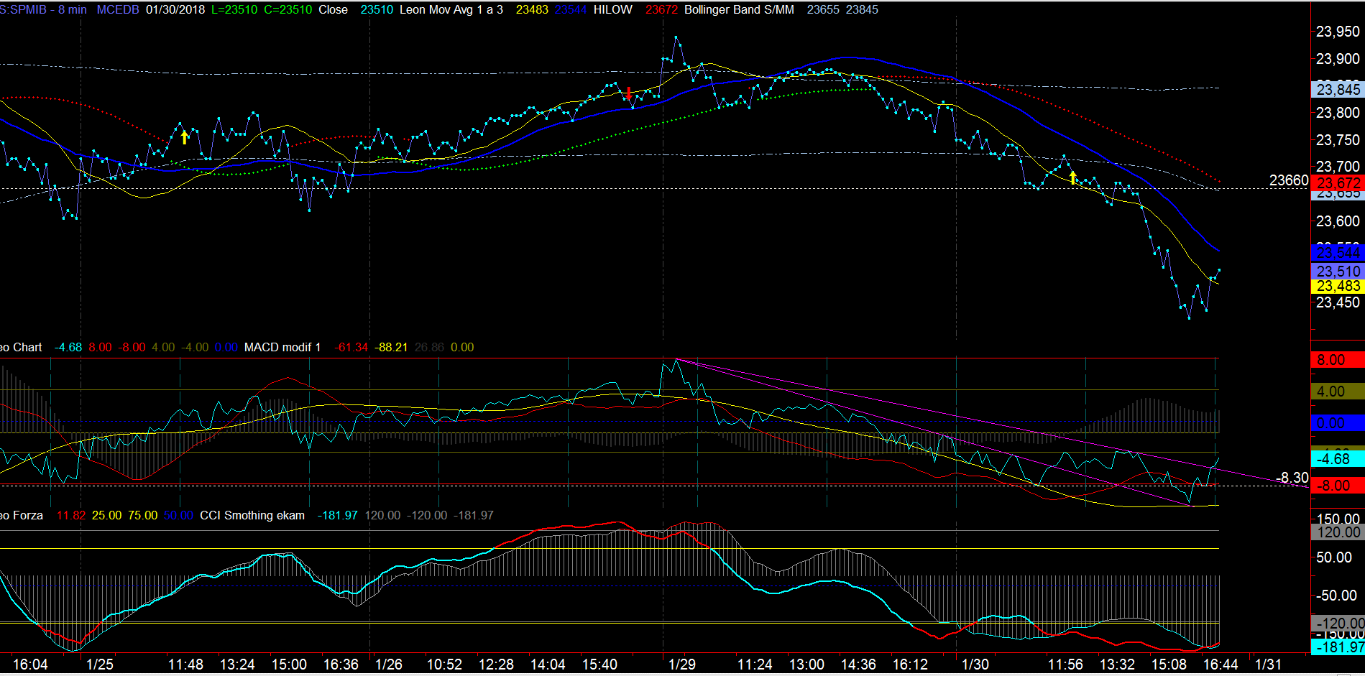Click the 1/31 date on time axis
The height and width of the screenshot is (676, 1365).
[x=1268, y=665]
